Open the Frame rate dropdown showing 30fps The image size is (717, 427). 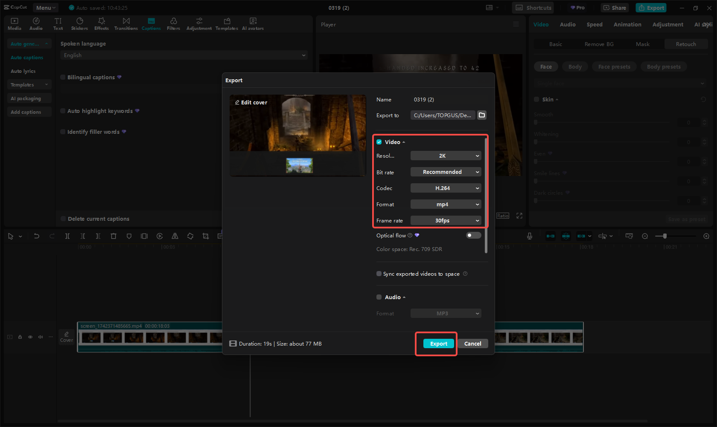(446, 221)
